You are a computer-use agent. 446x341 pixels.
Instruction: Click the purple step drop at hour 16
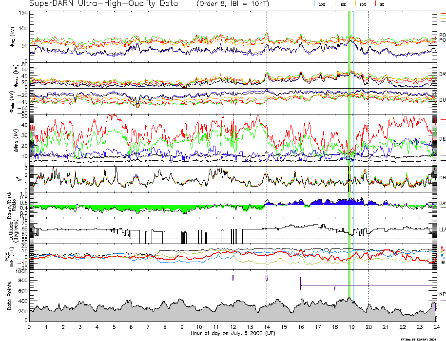300,283
